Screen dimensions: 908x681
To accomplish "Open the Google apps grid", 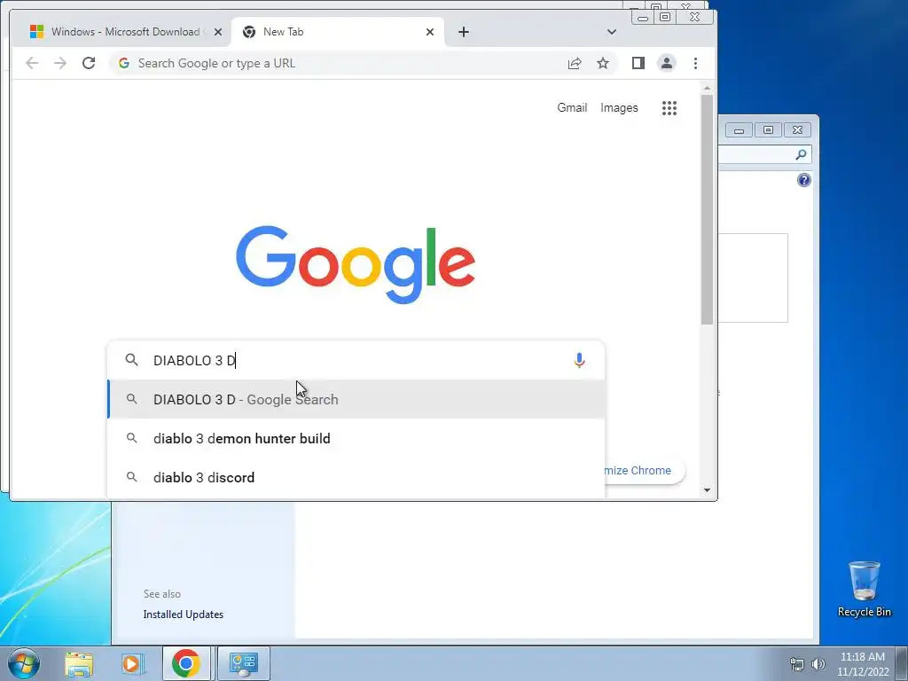I will coord(669,107).
